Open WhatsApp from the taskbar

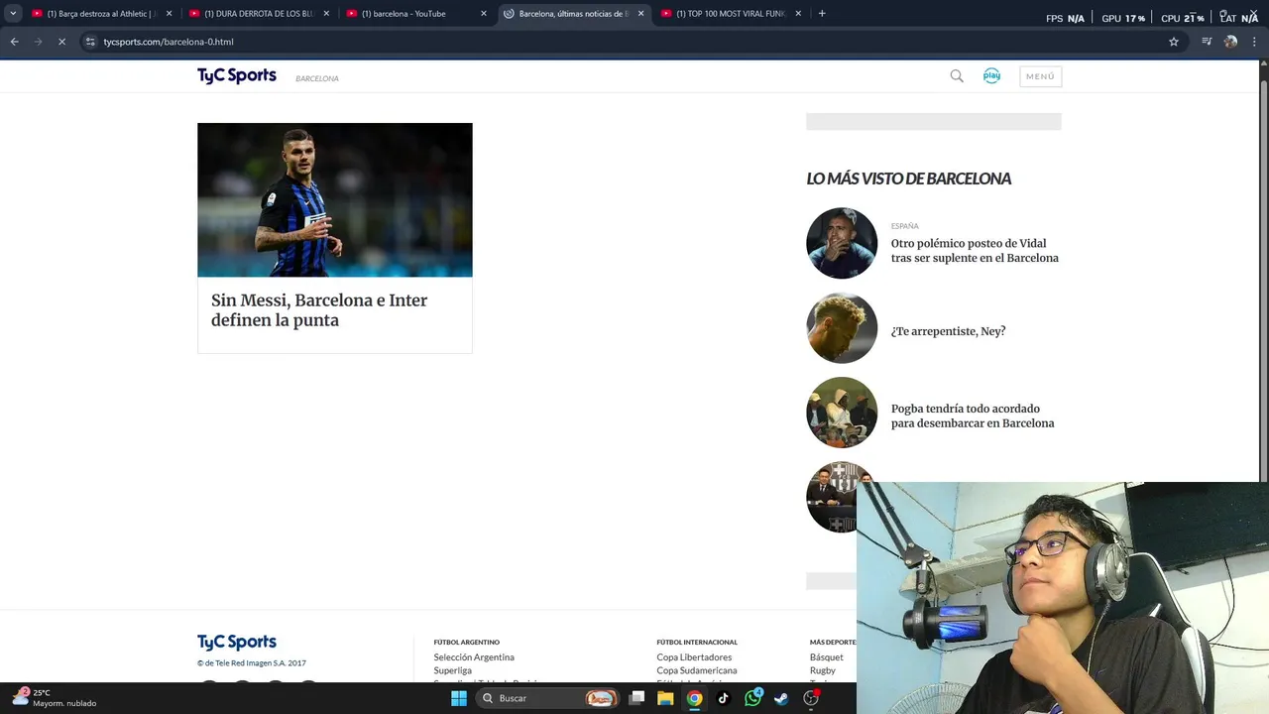pyautogui.click(x=753, y=698)
